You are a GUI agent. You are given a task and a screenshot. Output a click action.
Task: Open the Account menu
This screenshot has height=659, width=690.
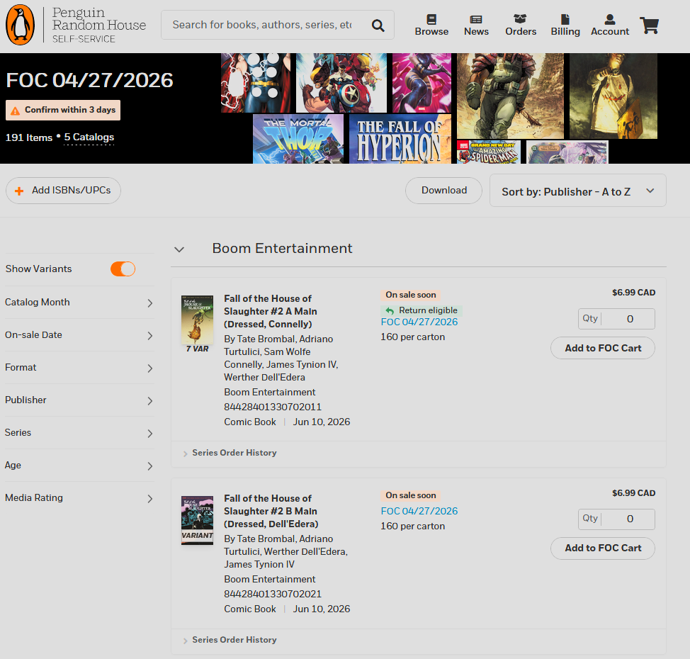point(610,25)
